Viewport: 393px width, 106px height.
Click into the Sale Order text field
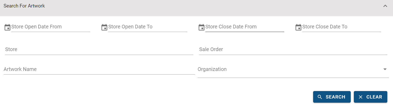pyautogui.click(x=293, y=50)
